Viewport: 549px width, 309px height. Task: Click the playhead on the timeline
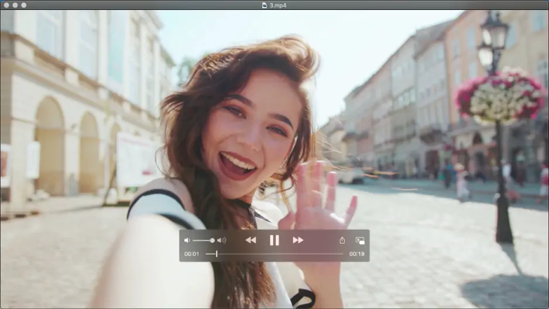[217, 254]
